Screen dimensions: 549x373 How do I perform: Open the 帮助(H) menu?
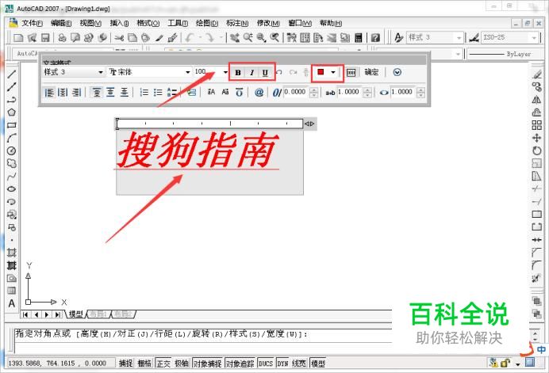(x=331, y=24)
